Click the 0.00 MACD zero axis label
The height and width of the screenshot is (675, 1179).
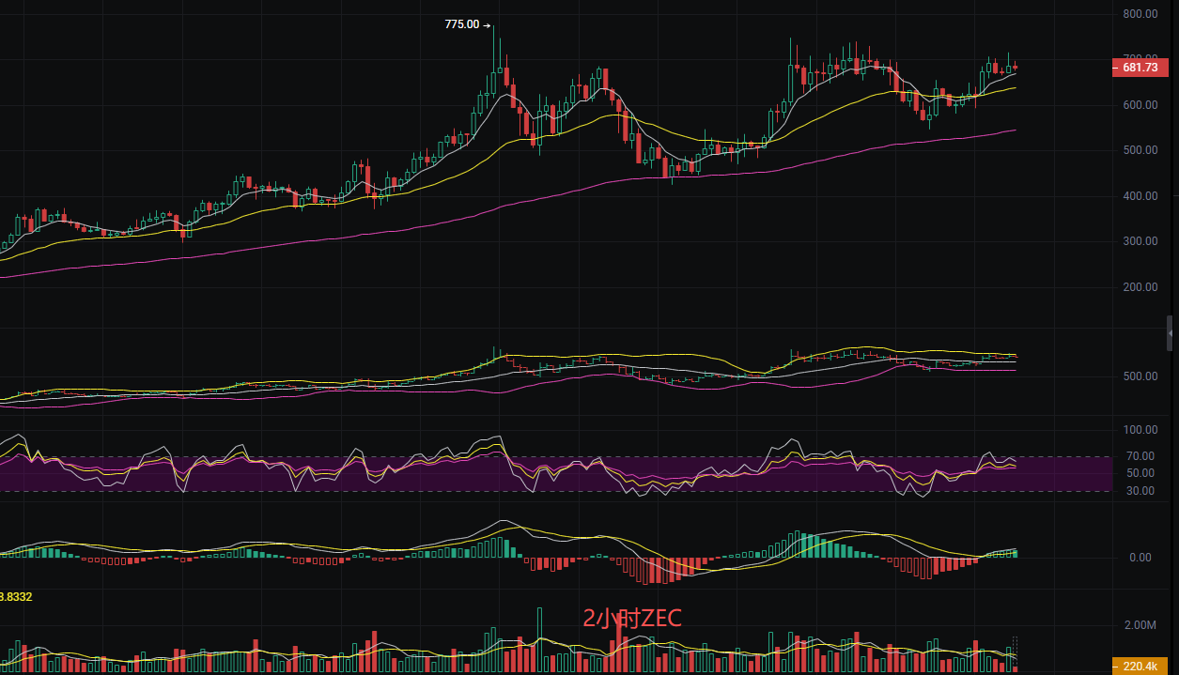tap(1139, 558)
